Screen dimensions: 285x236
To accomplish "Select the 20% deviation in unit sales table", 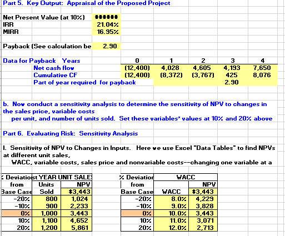I will point(17,228).
